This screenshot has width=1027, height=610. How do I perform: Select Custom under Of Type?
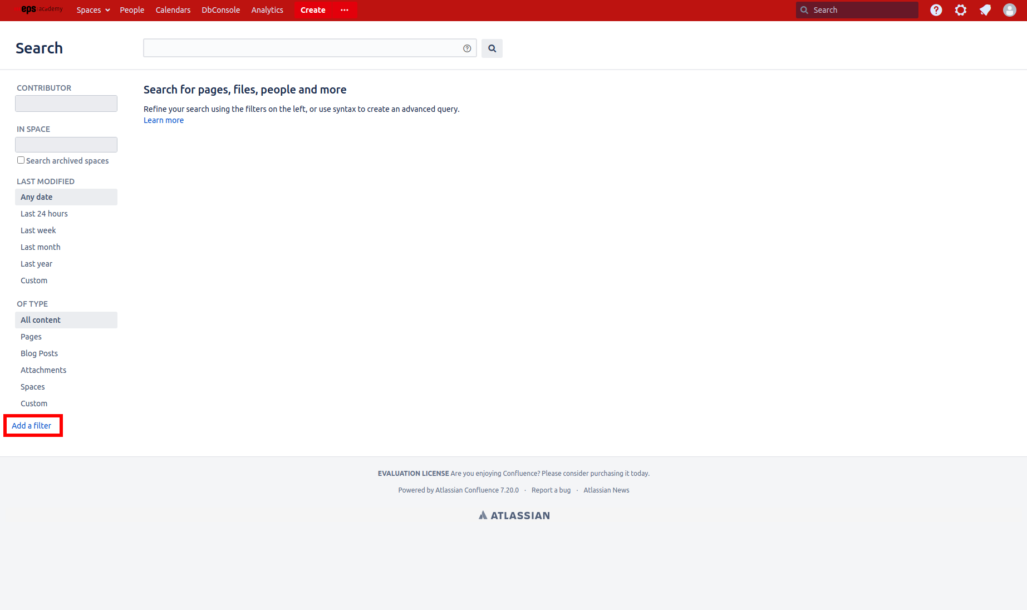pos(34,404)
